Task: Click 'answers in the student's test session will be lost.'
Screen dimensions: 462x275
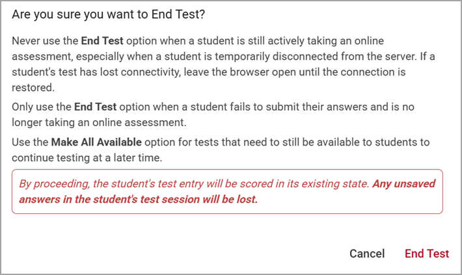Action: coord(139,200)
